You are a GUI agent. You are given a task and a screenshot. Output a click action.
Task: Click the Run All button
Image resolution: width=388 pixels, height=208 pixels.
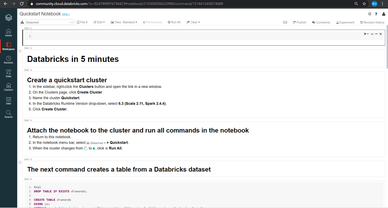(x=174, y=22)
